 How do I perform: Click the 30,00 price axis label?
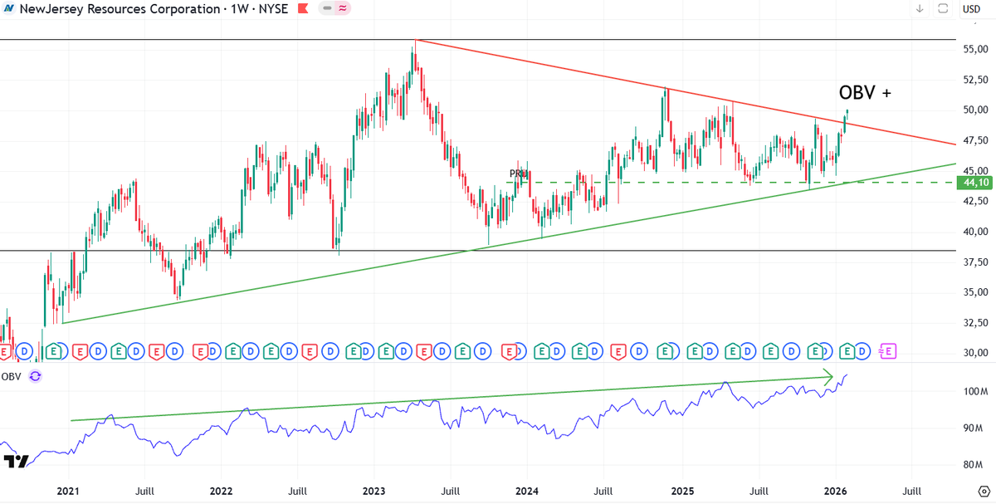pos(974,353)
